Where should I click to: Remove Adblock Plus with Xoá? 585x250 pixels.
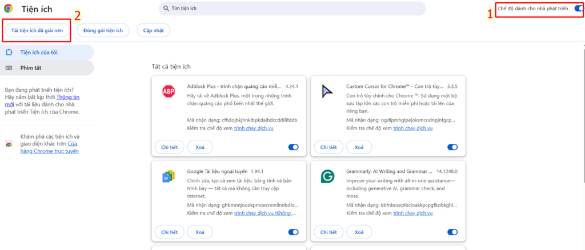[x=200, y=147]
